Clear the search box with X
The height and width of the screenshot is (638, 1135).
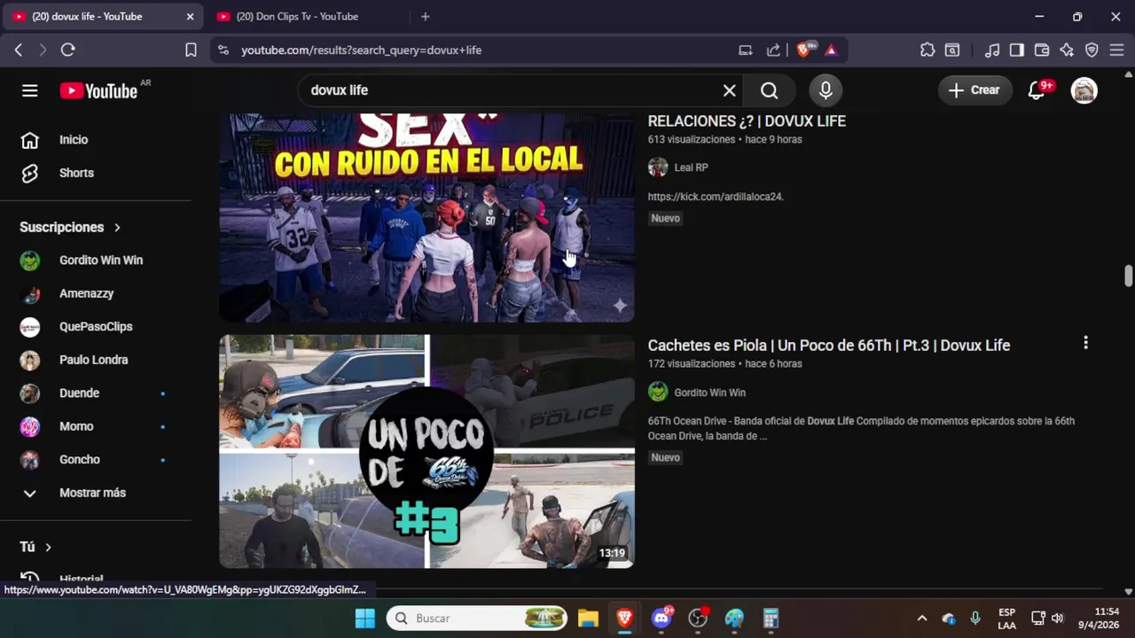coord(729,90)
